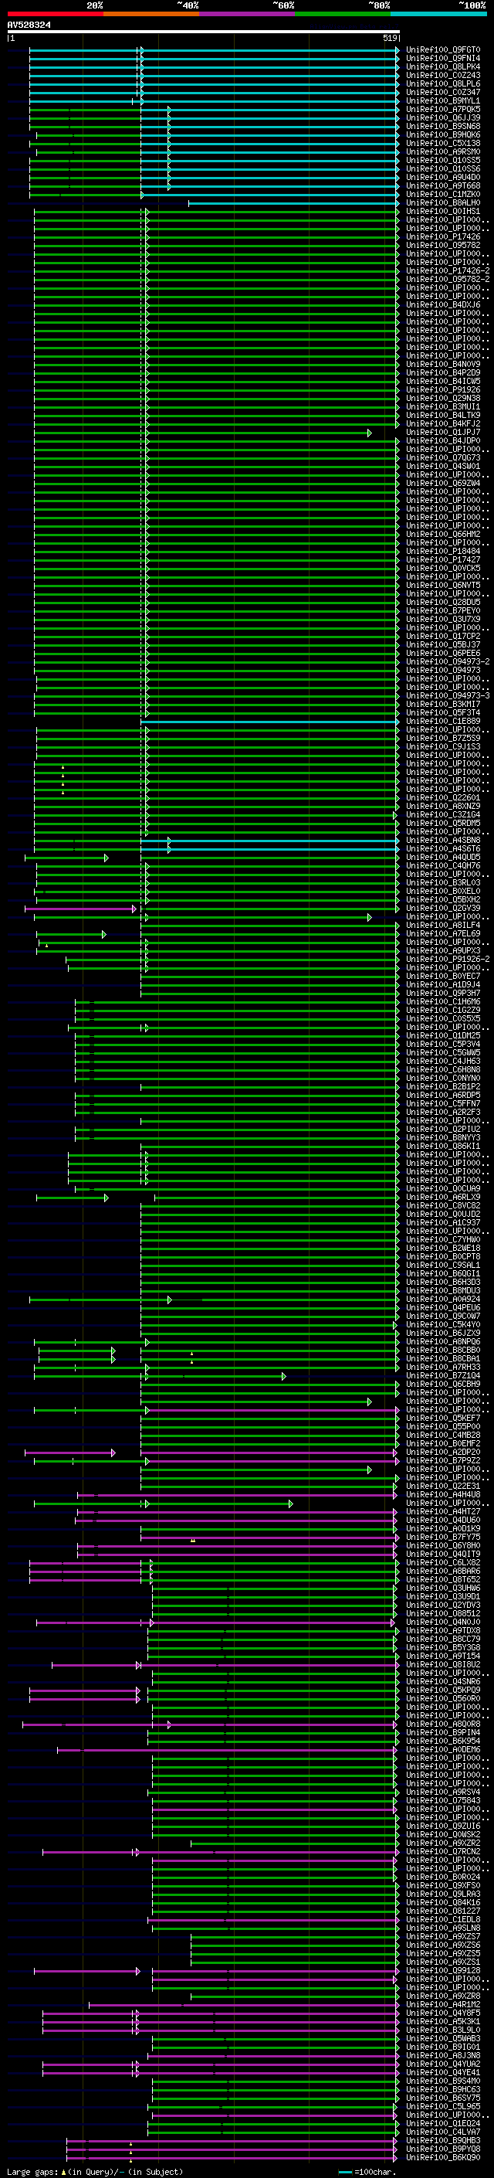494x2178 pixels.
Task: Select the UniRef100_A4QUD5 label
Action: click(443, 858)
